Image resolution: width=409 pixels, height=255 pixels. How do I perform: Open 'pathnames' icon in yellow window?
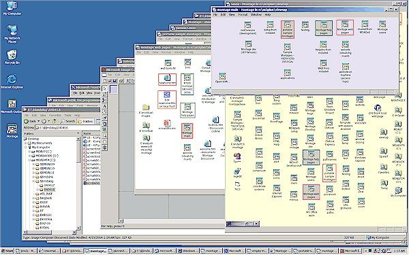[x=329, y=156]
